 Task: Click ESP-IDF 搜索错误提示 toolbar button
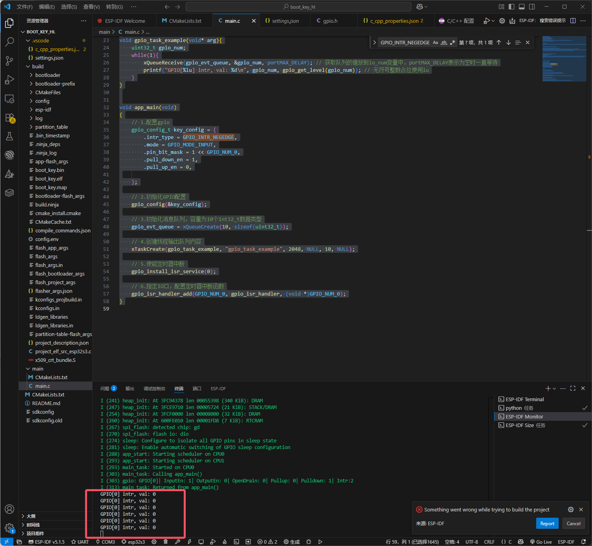click(542, 21)
